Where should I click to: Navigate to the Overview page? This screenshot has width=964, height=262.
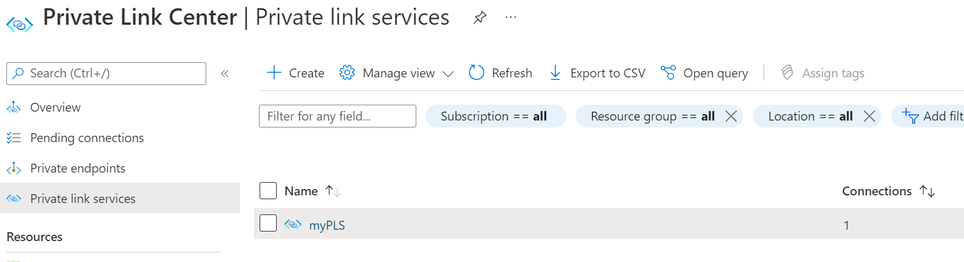(55, 107)
